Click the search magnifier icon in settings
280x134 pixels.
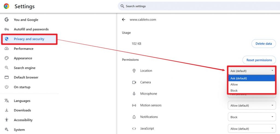pyautogui.click(x=122, y=6)
